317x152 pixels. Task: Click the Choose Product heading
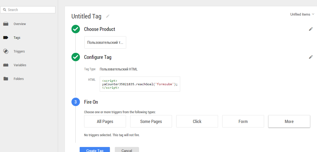point(99,29)
